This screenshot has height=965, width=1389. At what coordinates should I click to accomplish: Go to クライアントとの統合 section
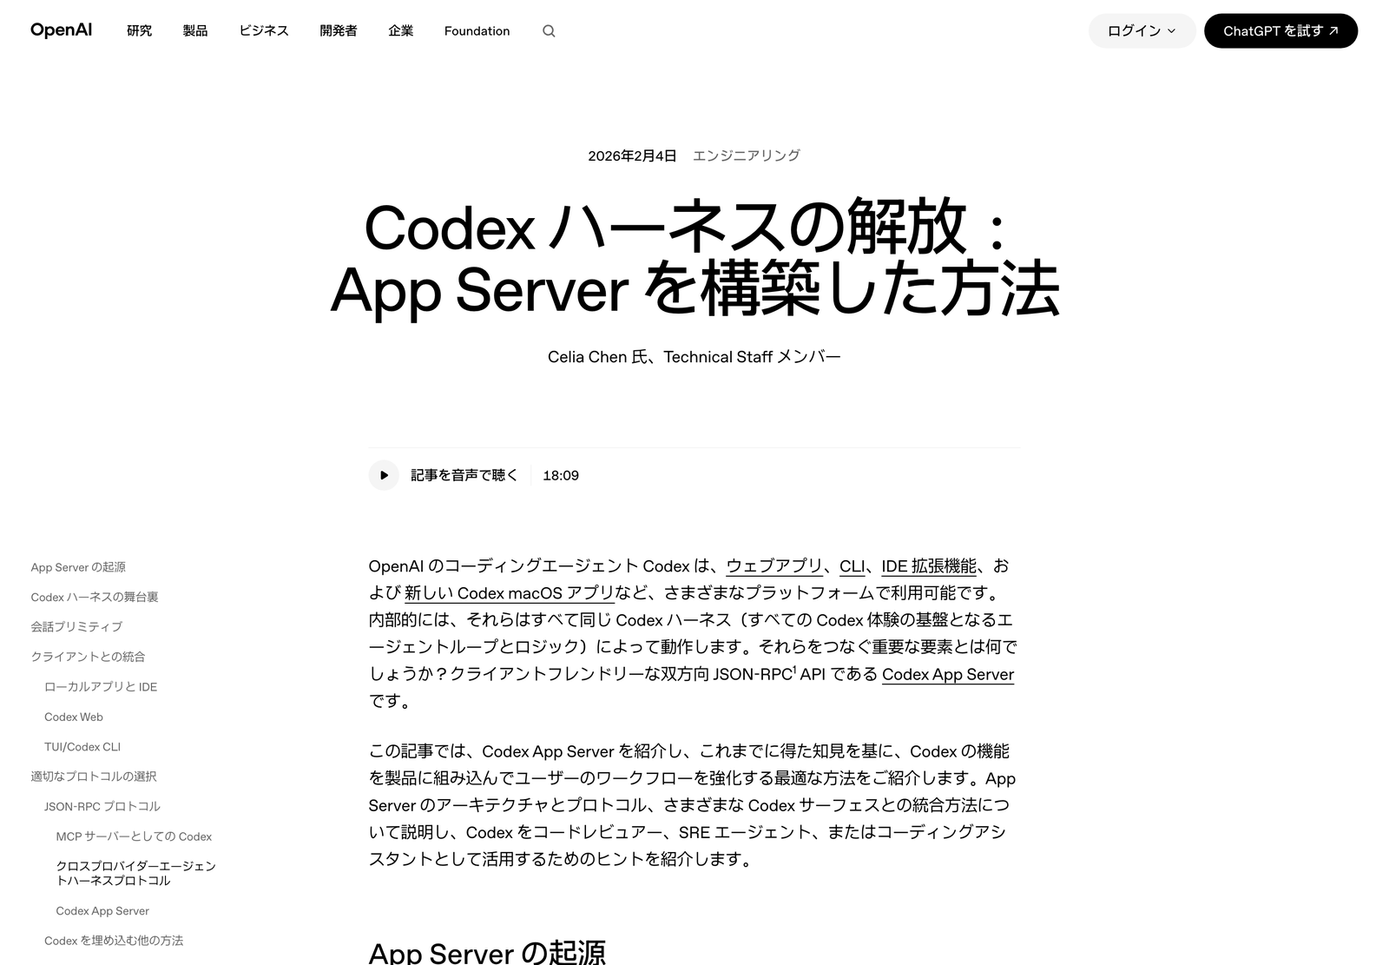click(x=88, y=657)
